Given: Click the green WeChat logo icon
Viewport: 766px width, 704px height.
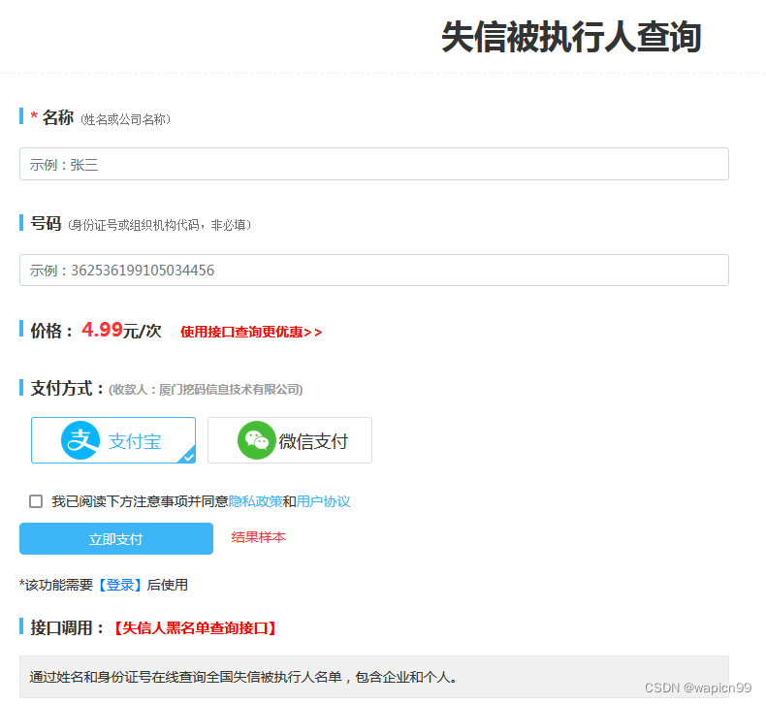Looking at the screenshot, I should pos(257,440).
